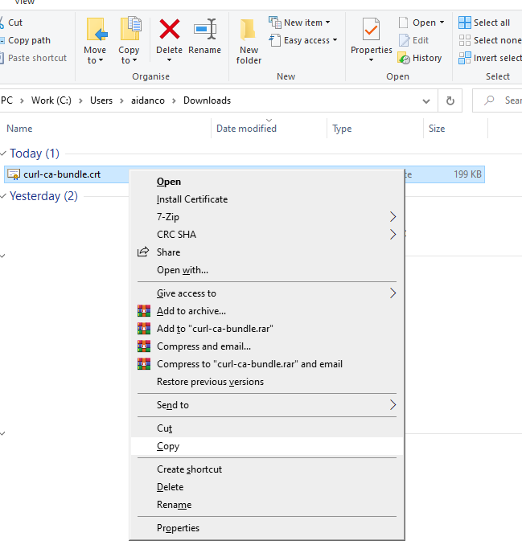Click the Copy to ribbon icon
522x553 pixels.
coord(129,31)
